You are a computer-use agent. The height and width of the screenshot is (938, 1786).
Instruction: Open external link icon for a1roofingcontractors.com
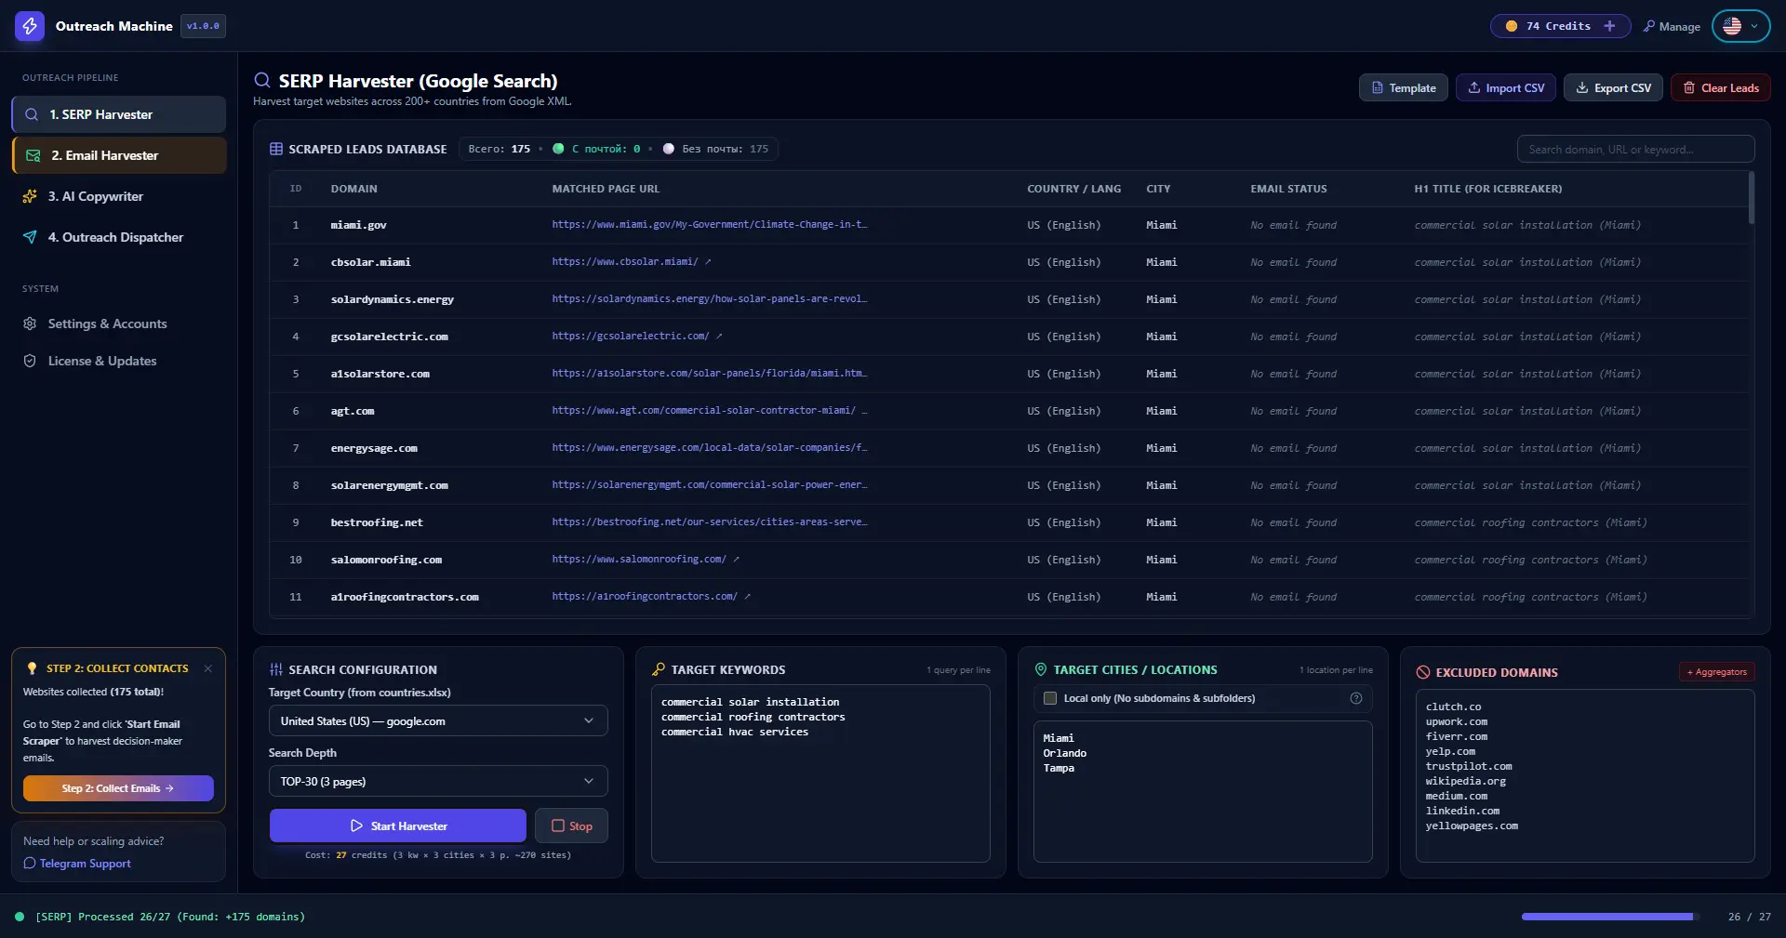pyautogui.click(x=747, y=597)
